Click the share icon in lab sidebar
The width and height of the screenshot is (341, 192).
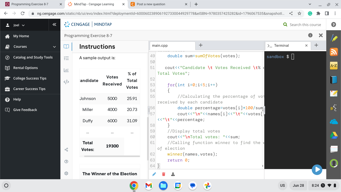(66, 150)
